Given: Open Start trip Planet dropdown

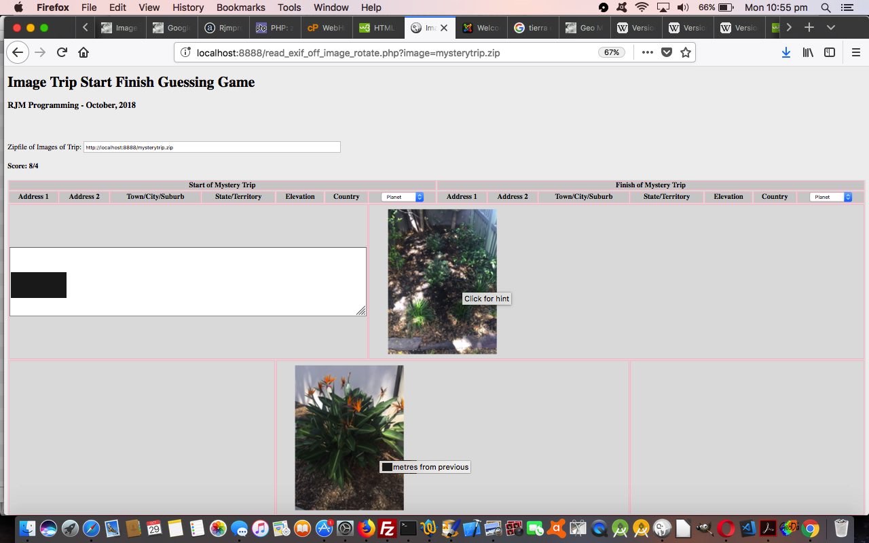Looking at the screenshot, I should 402,197.
